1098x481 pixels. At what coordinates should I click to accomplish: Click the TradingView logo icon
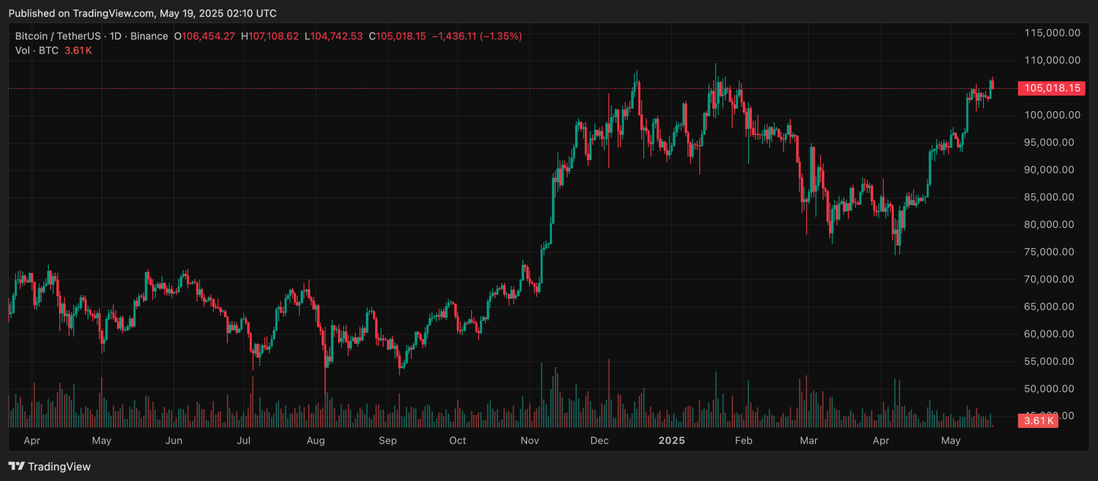(16, 466)
